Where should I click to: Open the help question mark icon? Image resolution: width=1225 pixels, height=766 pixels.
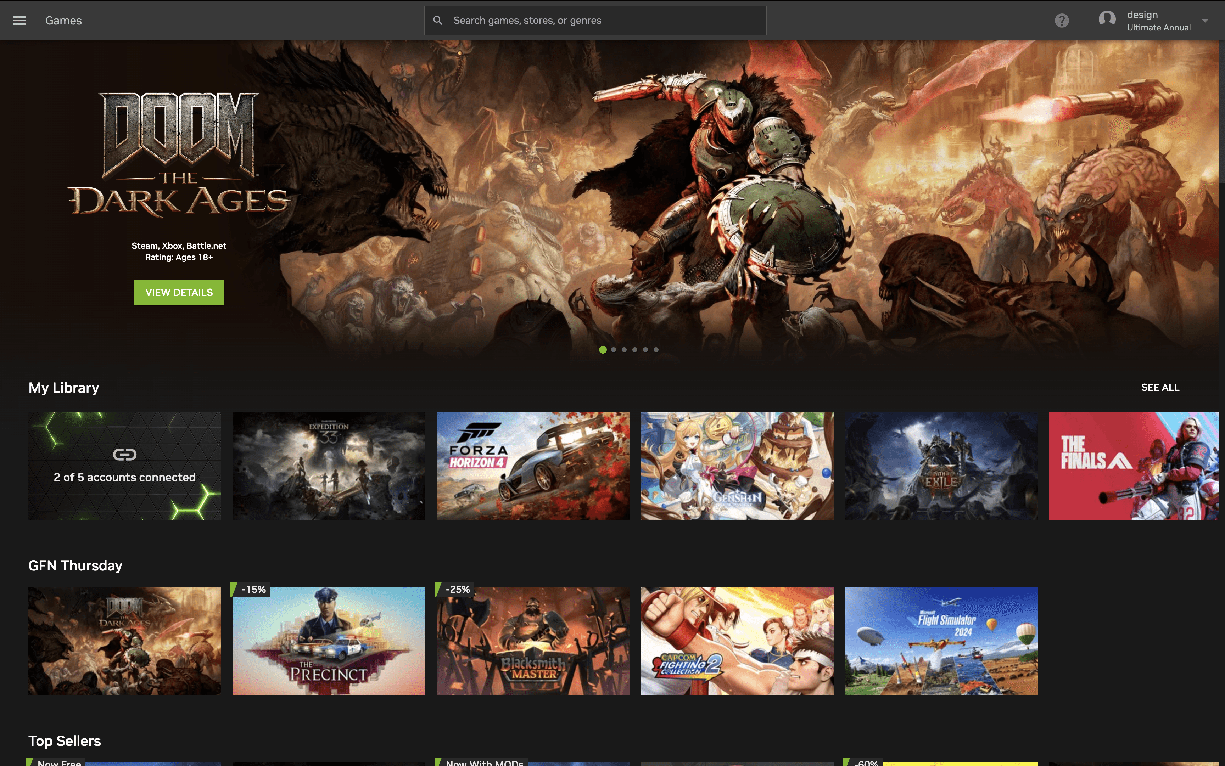[x=1062, y=20]
